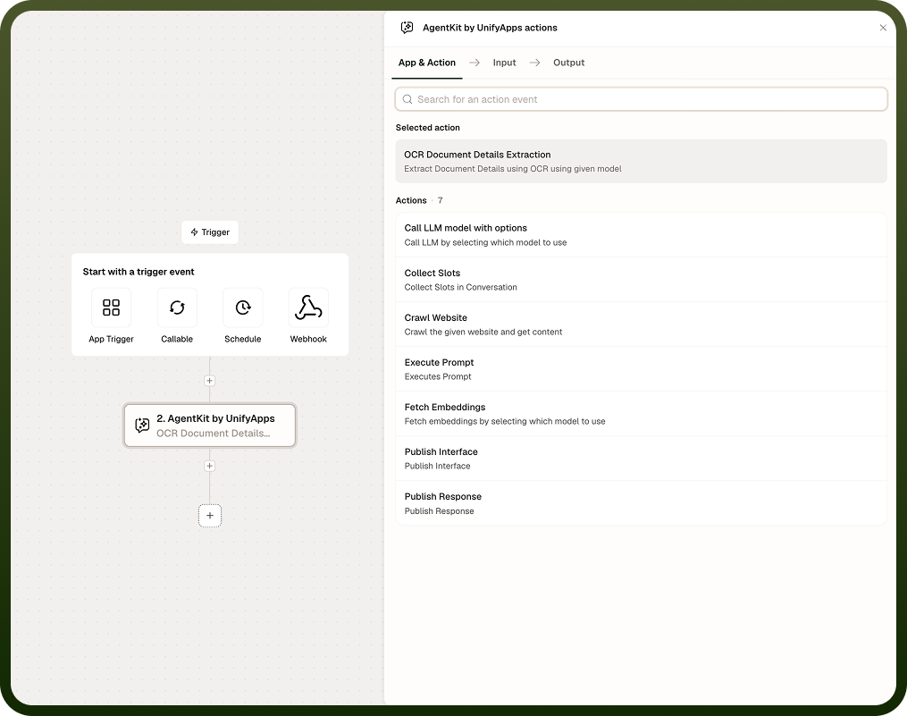Image resolution: width=907 pixels, height=716 pixels.
Task: Click the Trigger label button
Action: pyautogui.click(x=210, y=232)
